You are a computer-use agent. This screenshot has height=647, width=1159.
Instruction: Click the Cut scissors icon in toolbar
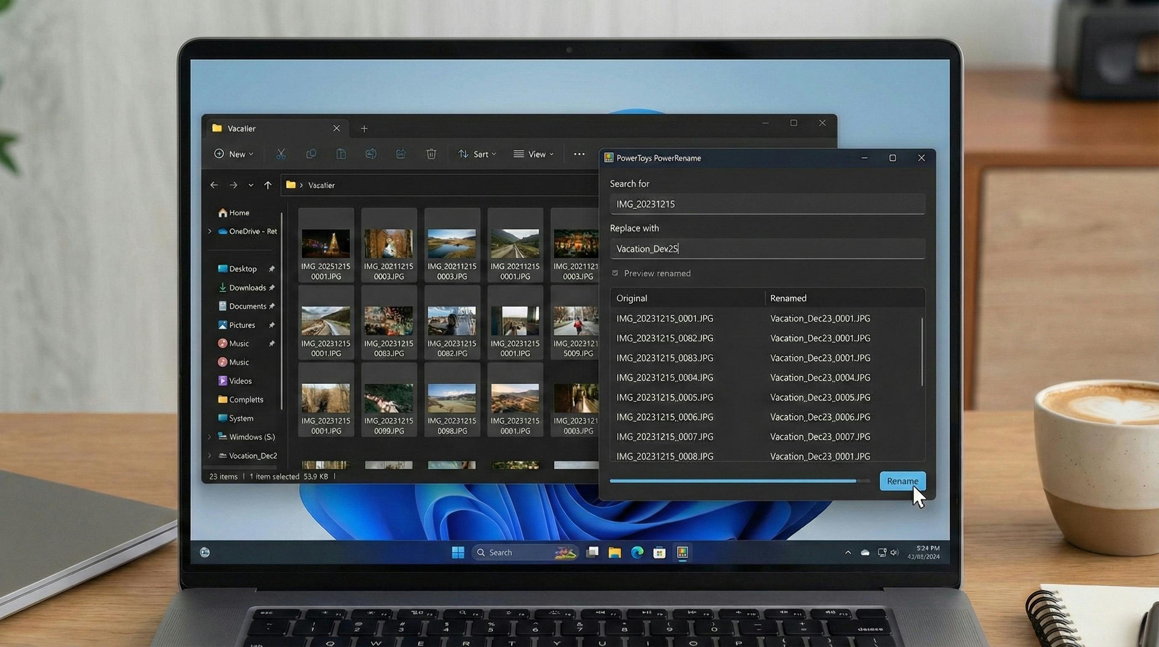tap(281, 154)
